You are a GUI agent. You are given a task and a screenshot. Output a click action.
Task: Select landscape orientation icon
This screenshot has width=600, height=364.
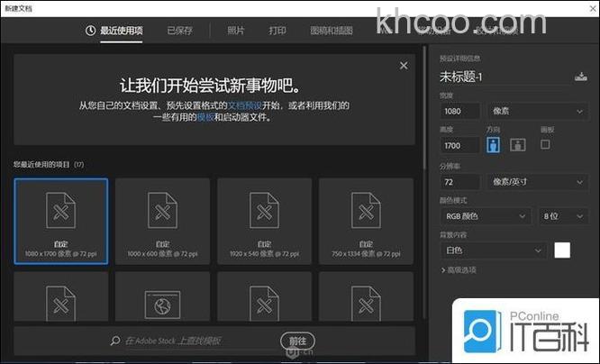(x=517, y=145)
